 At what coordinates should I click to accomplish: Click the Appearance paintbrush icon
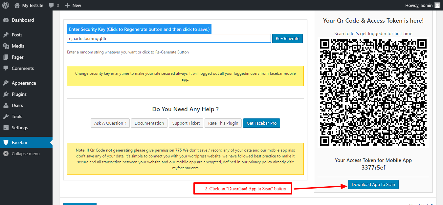click(6, 83)
